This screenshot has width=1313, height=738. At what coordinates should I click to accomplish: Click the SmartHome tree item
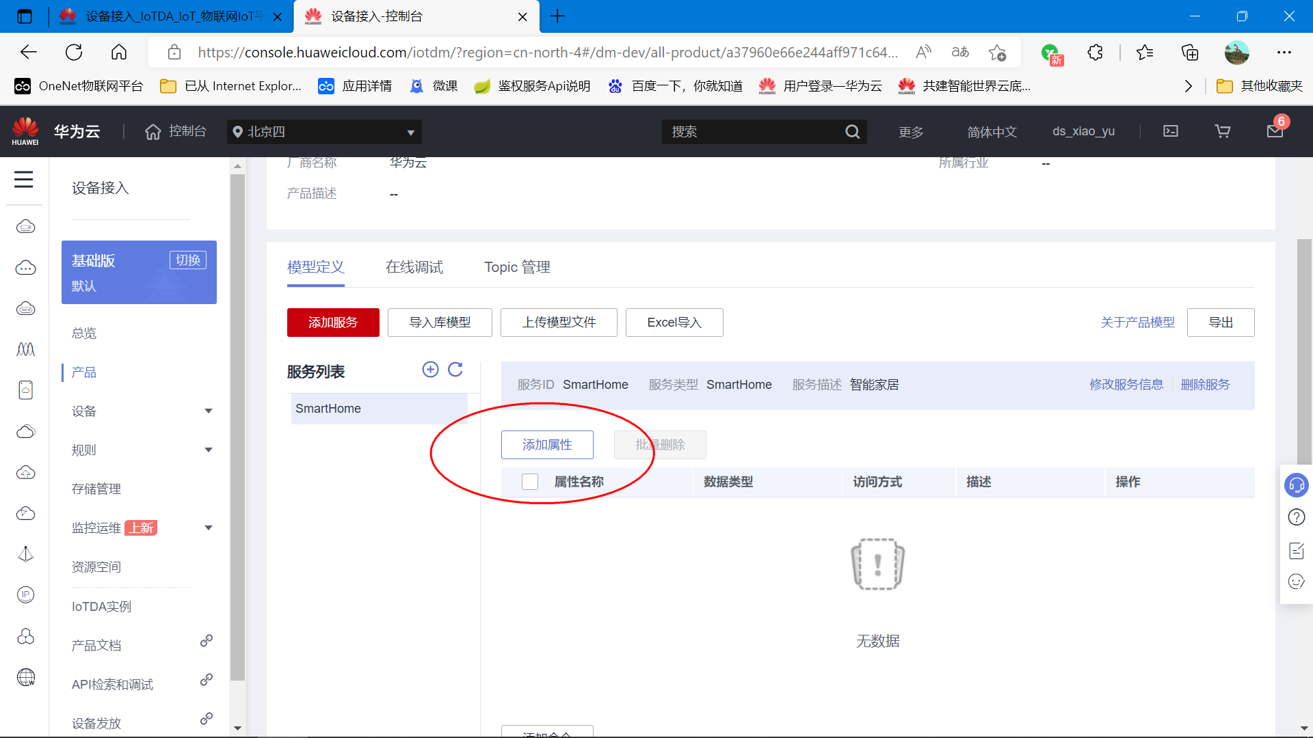click(328, 408)
